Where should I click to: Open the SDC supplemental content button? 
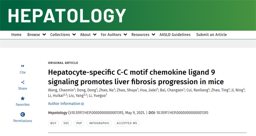click(x=66, y=123)
